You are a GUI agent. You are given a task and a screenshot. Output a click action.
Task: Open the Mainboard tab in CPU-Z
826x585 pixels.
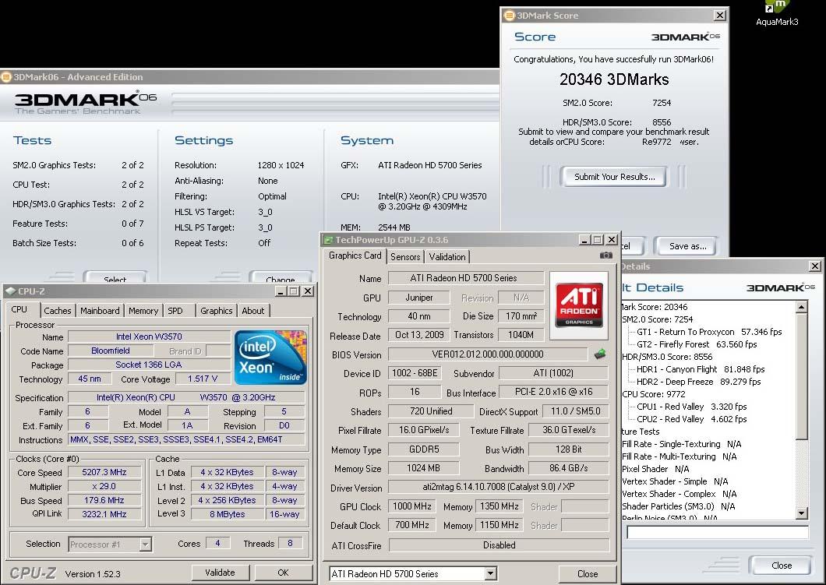click(100, 311)
